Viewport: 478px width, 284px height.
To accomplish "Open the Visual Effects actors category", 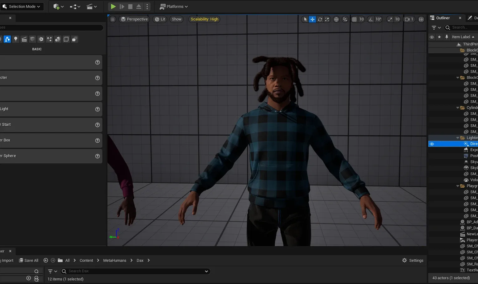I will coord(49,39).
